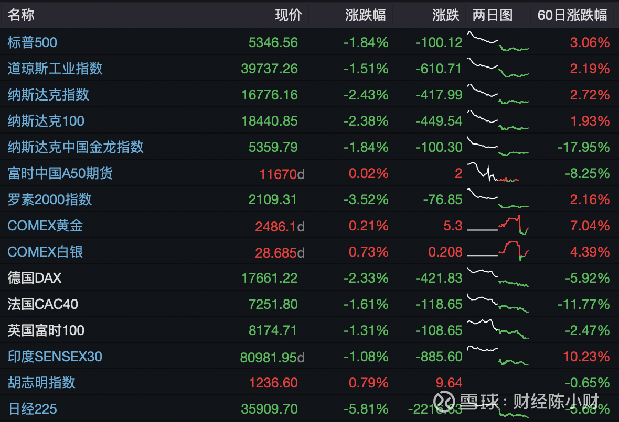
Task: Open the 道琼斯工业指数 link
Action: pos(55,69)
